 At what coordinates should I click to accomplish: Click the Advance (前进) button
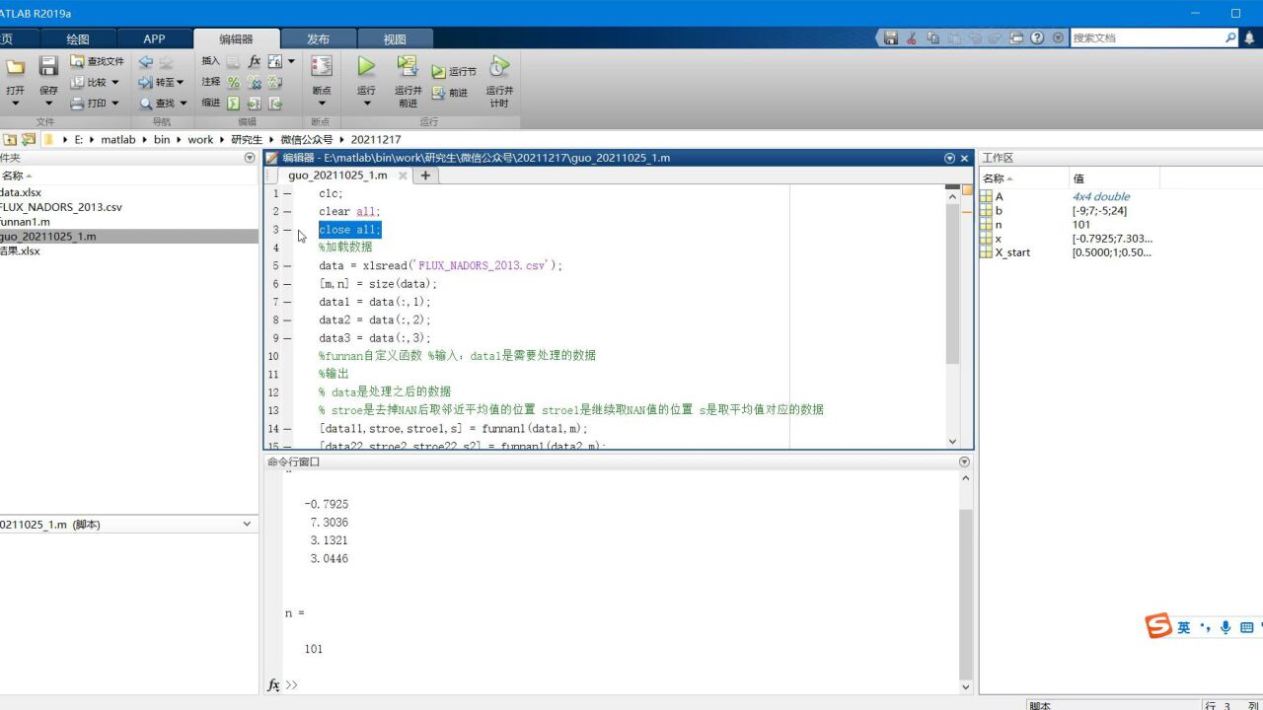click(x=450, y=93)
